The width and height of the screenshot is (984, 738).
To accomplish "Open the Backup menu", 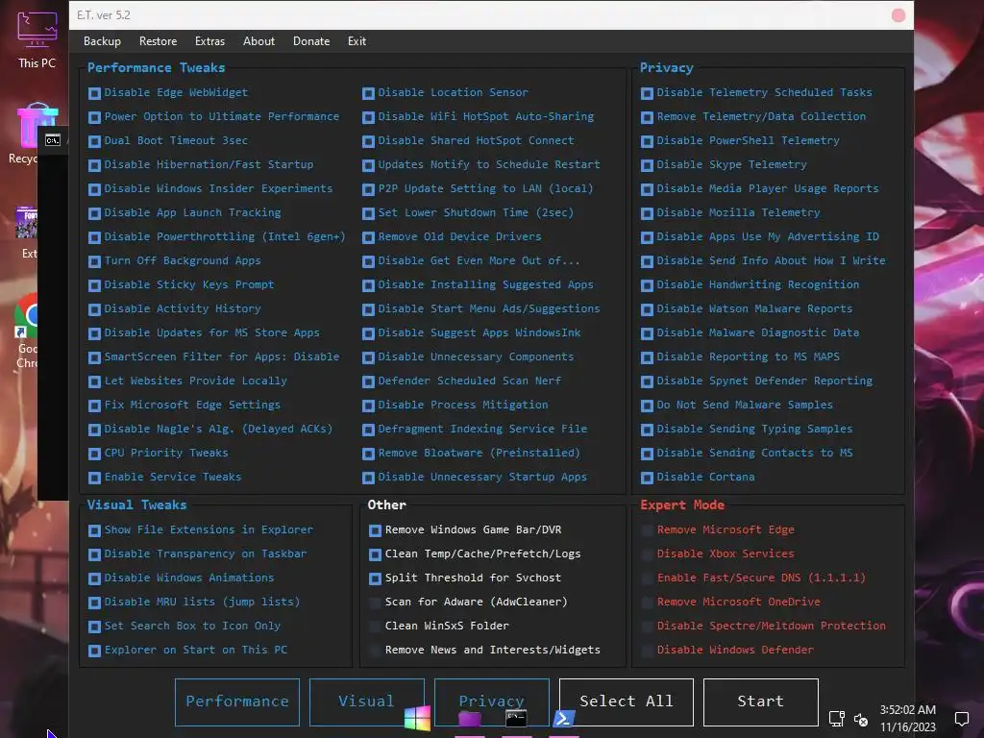I will point(102,40).
